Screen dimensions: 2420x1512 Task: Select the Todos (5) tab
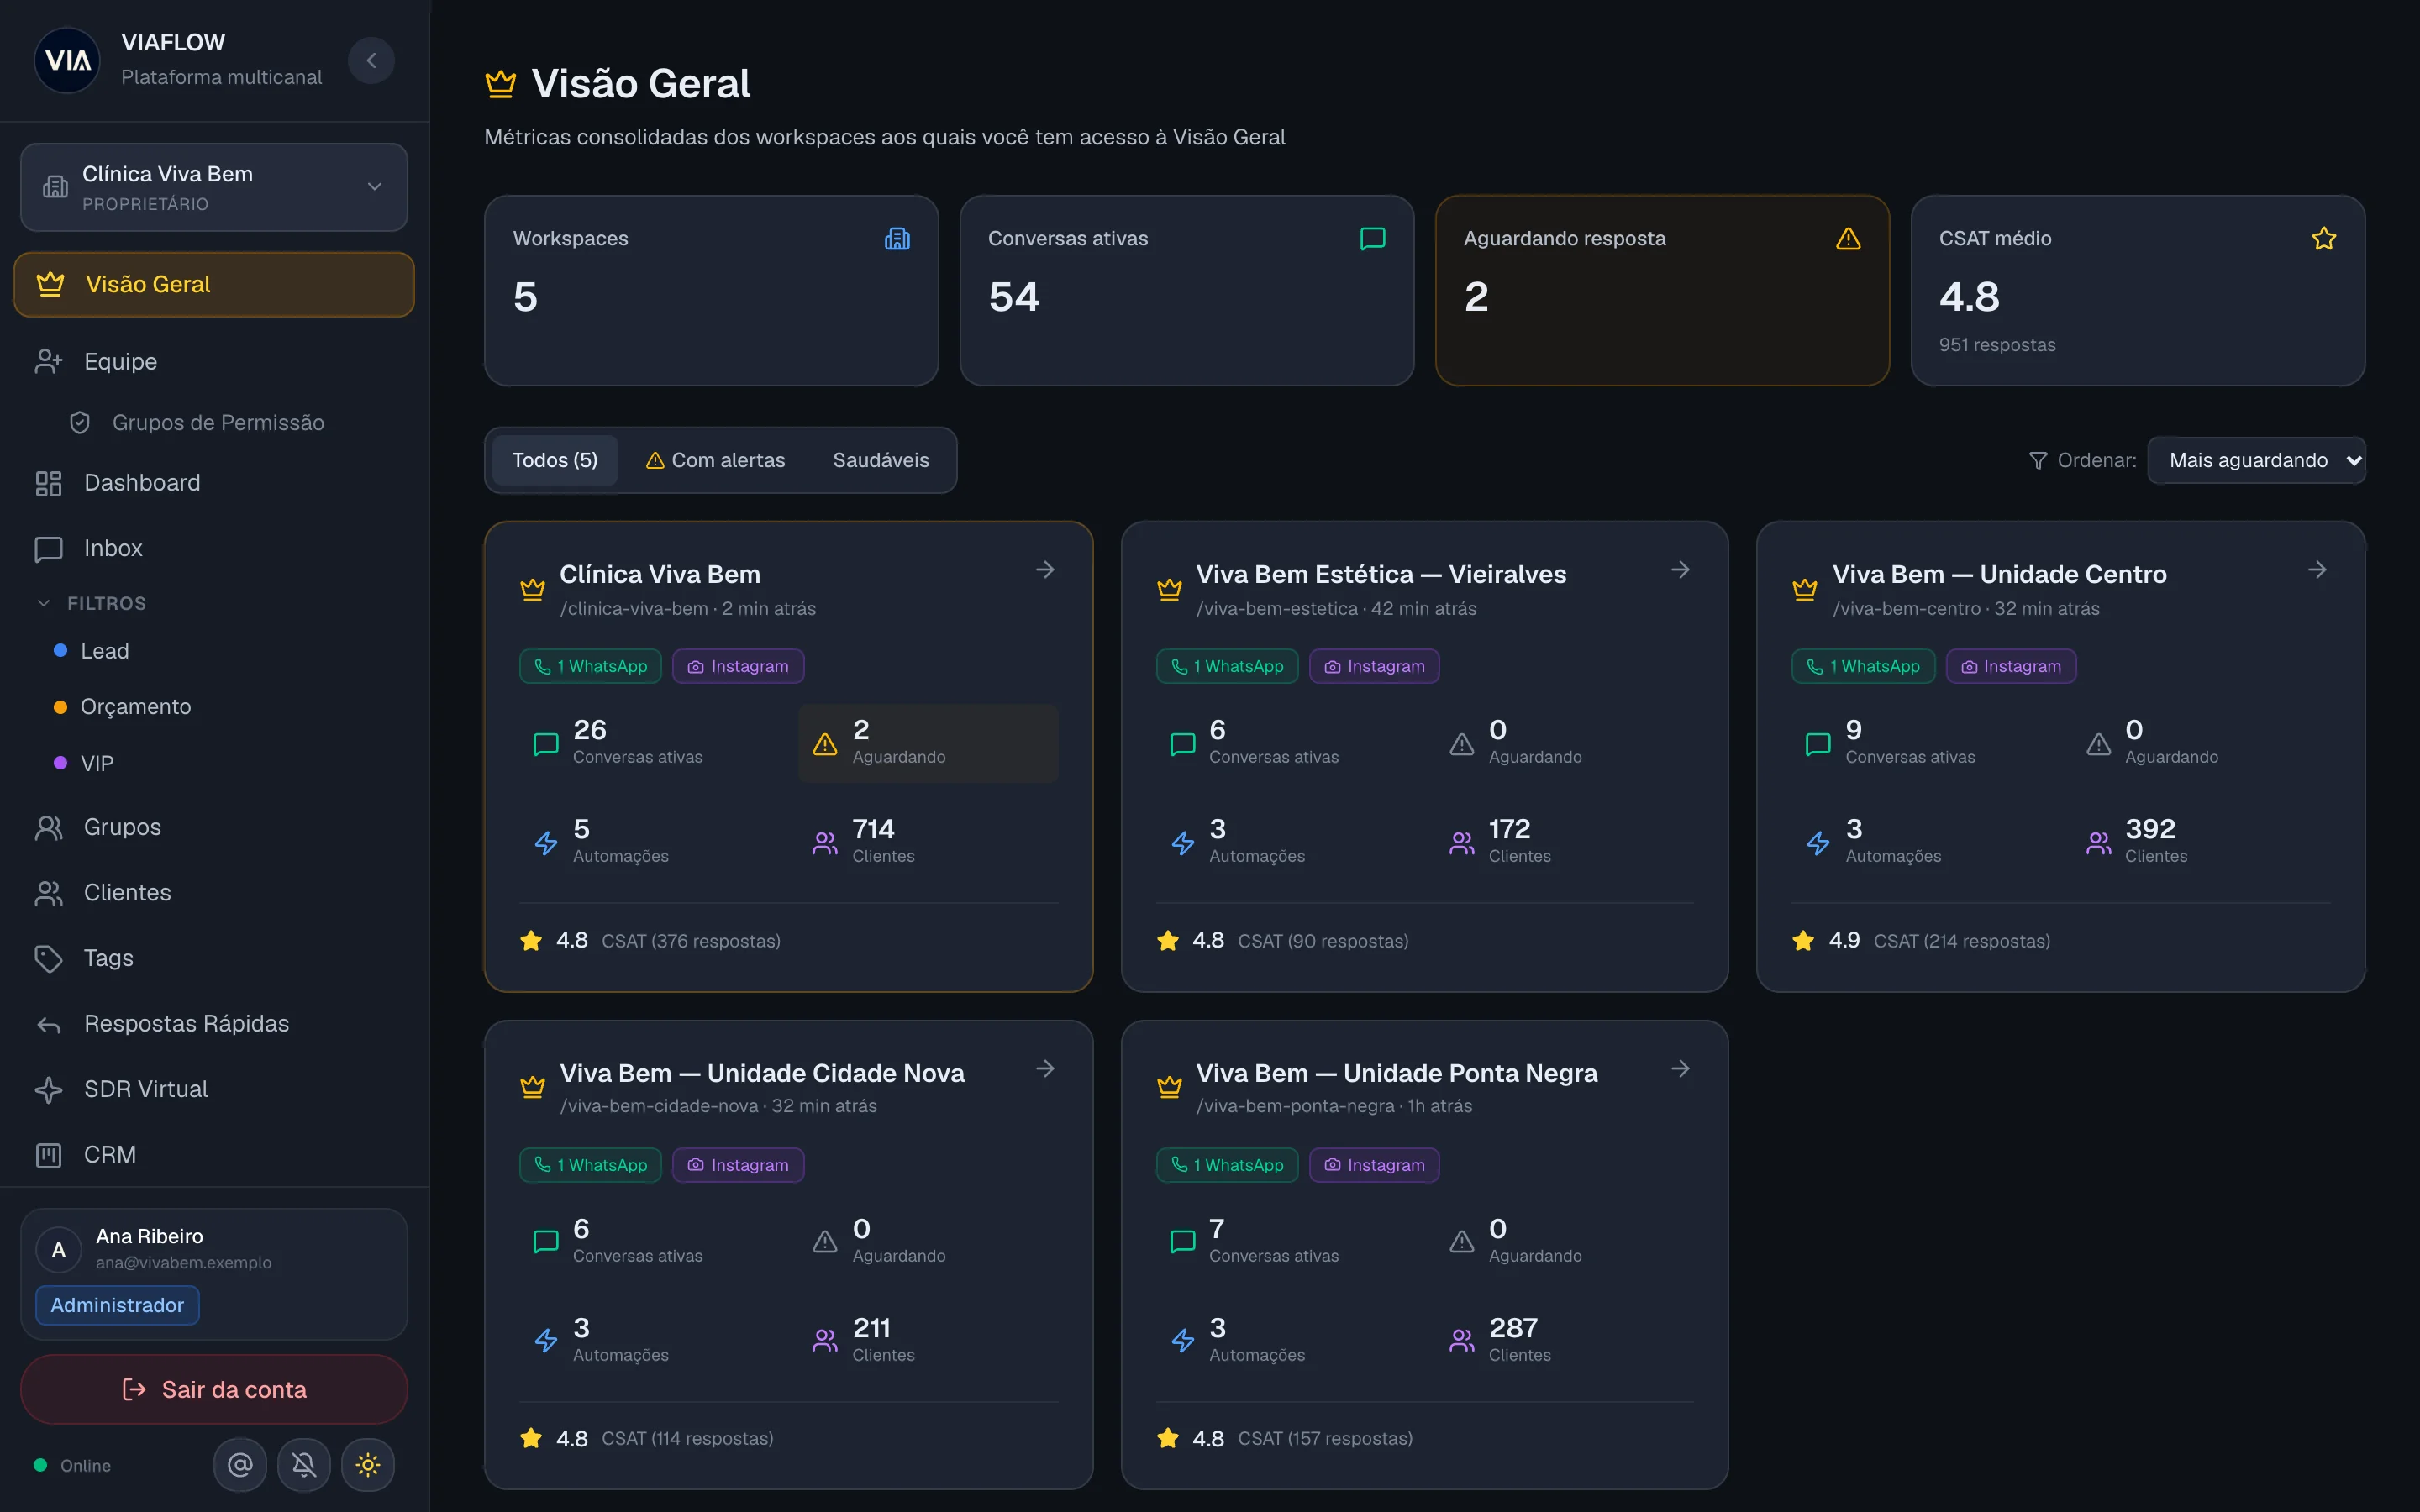click(x=555, y=460)
